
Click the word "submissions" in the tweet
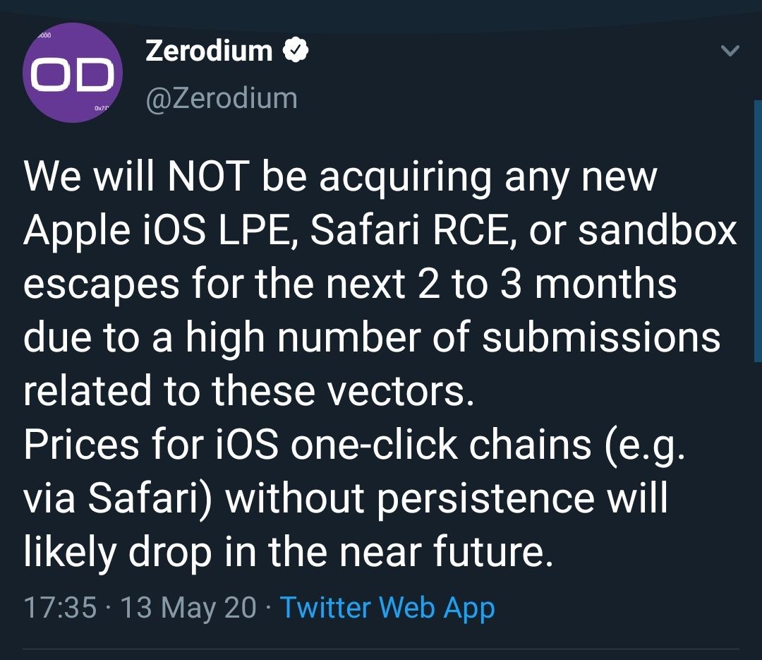[601, 337]
